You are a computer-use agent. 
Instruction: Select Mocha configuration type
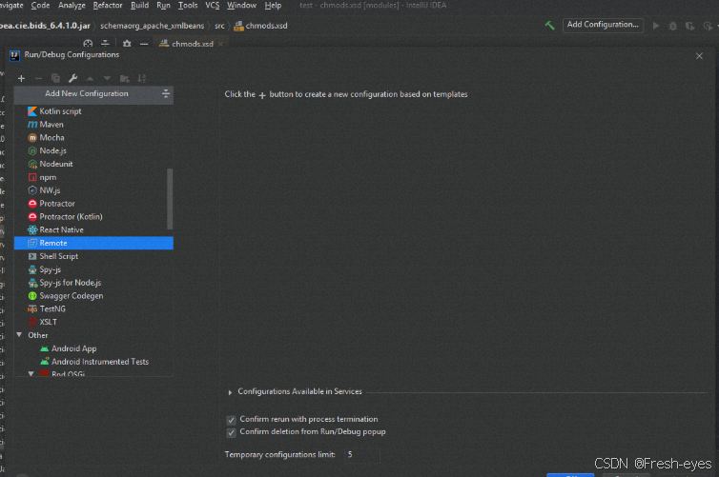click(x=93, y=138)
